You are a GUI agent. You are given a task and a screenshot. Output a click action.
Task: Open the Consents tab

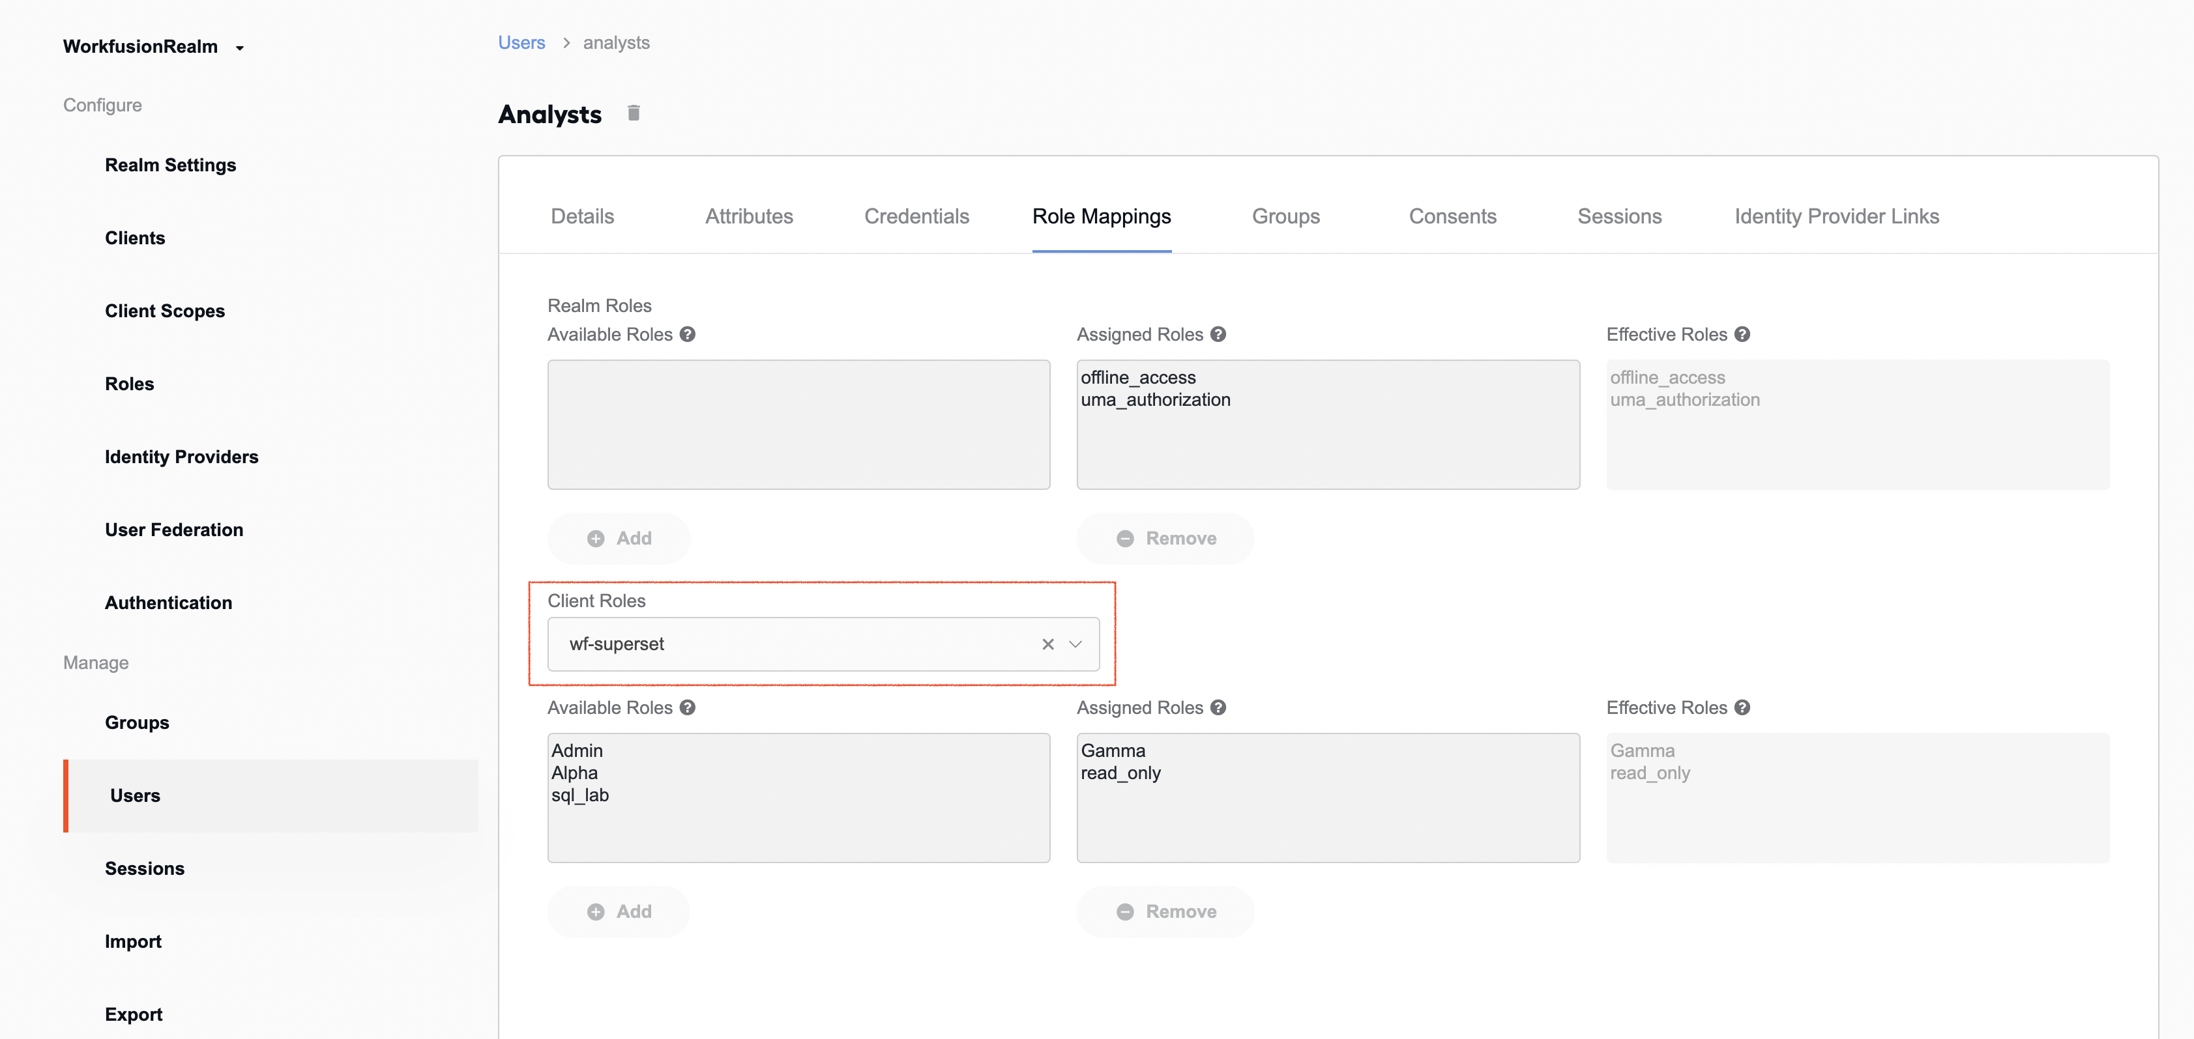(1452, 216)
